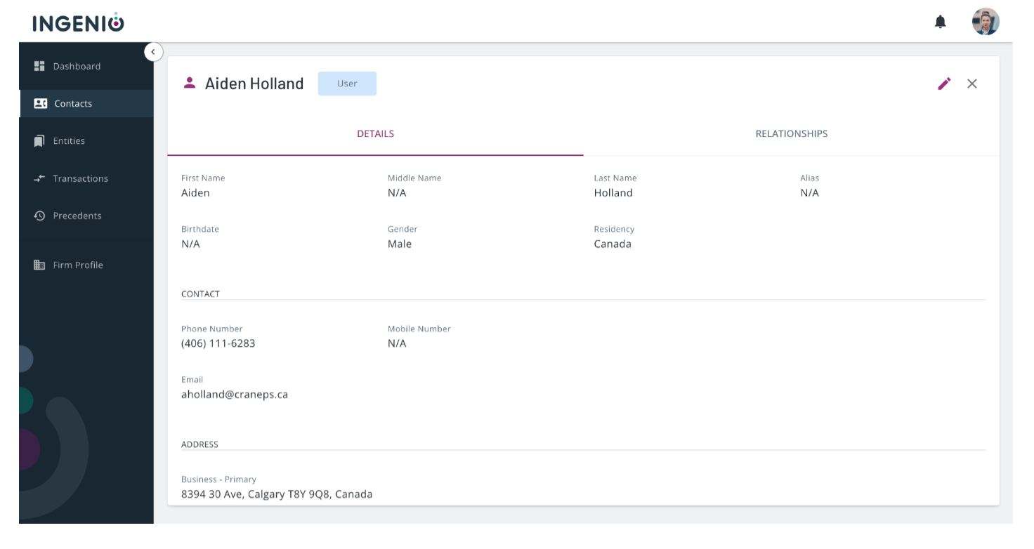Click address 8394 30 Ave, Calgary
The image size is (1034, 549).
[x=277, y=494]
